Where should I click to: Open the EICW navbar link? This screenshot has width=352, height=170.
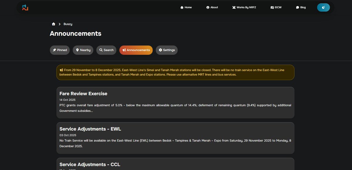[x=276, y=7]
